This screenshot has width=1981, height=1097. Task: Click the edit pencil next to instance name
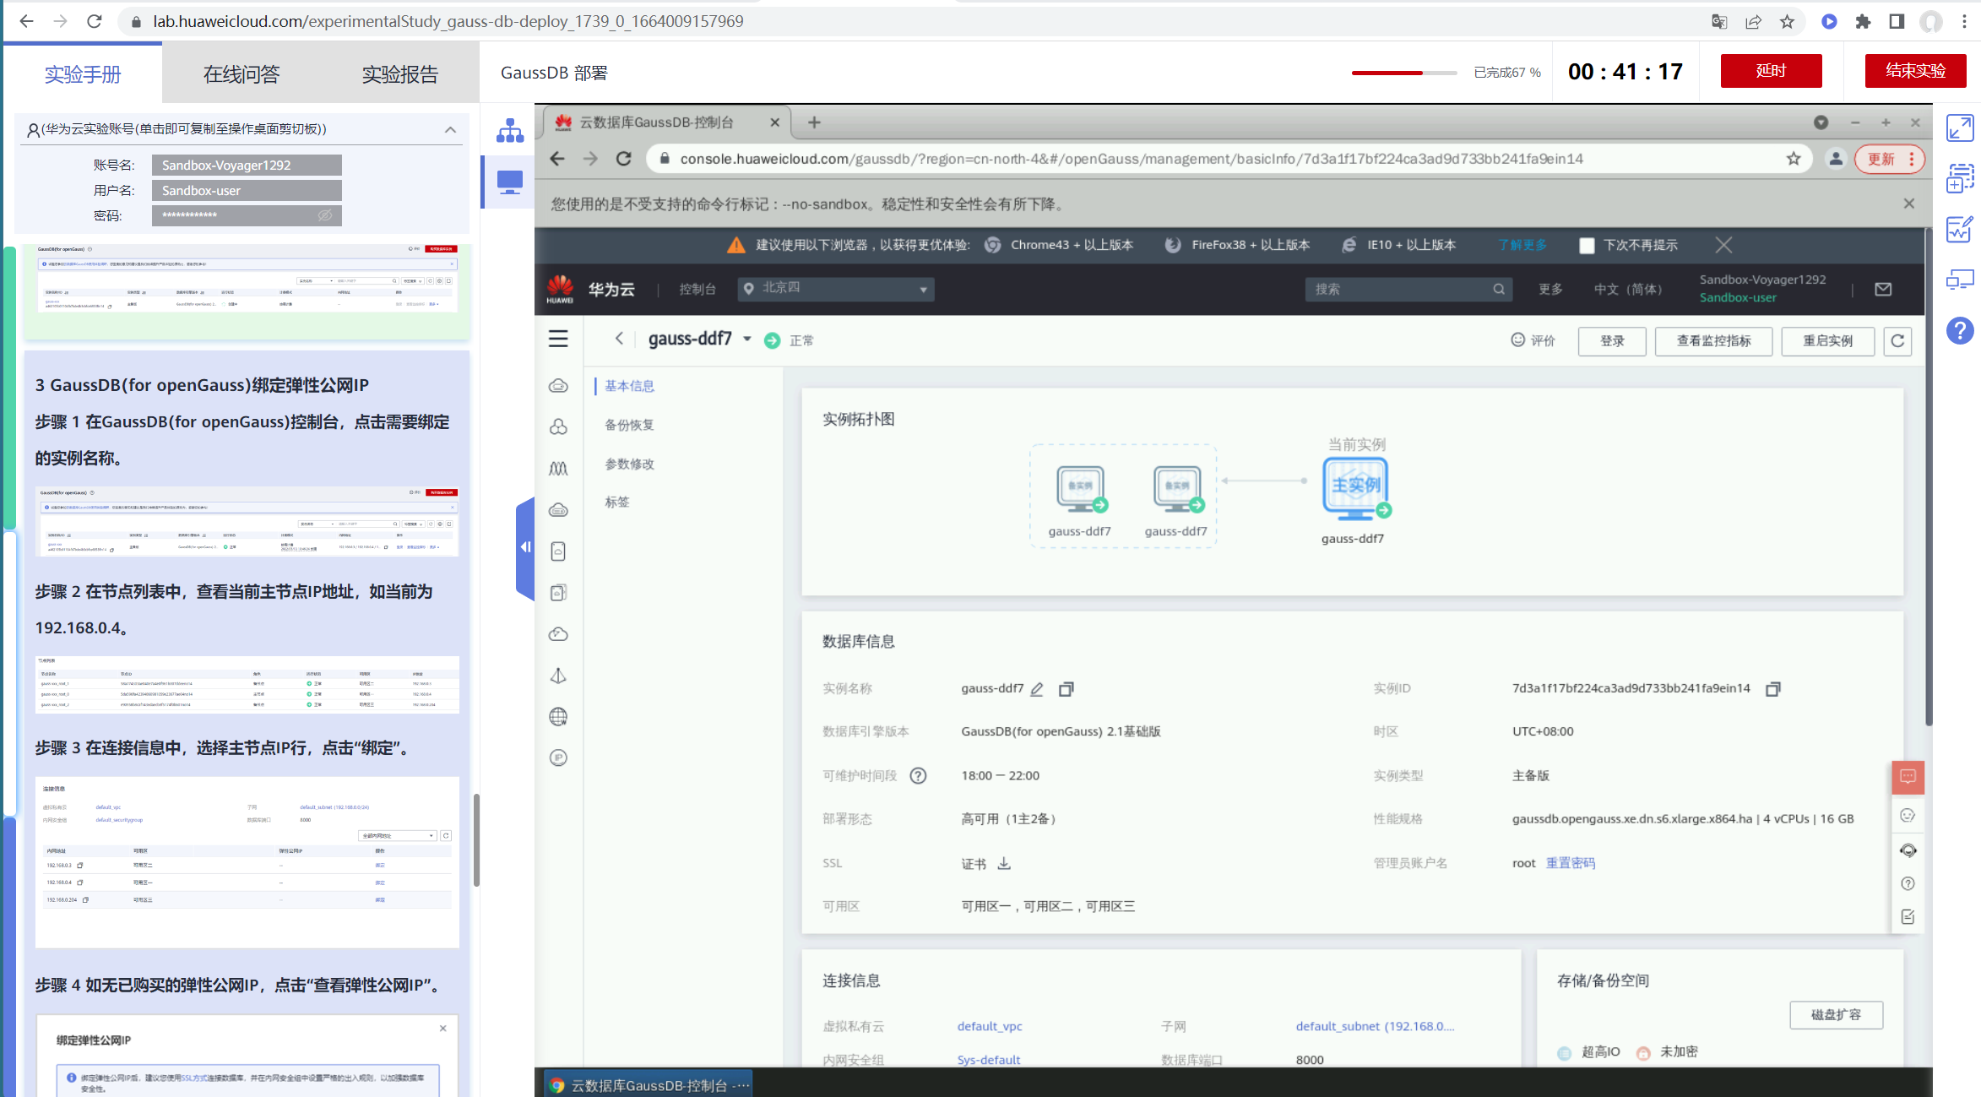click(1037, 689)
